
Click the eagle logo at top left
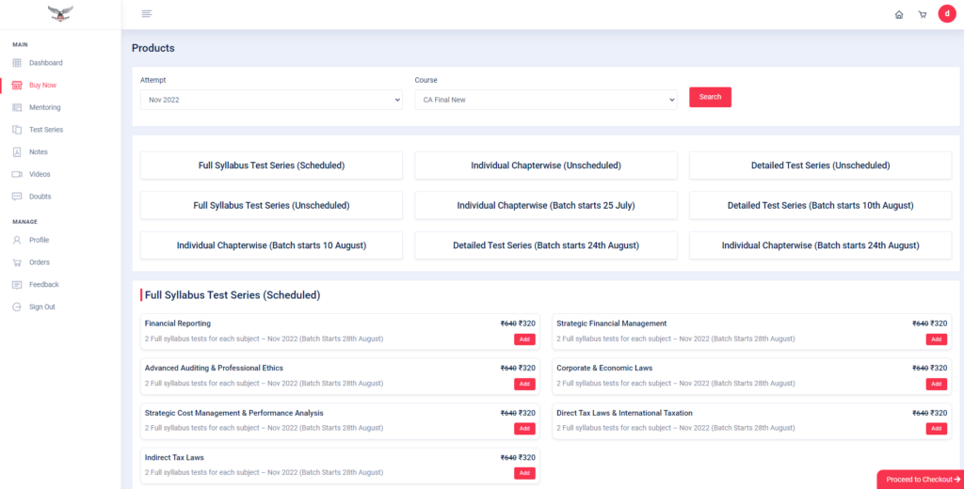(x=60, y=13)
